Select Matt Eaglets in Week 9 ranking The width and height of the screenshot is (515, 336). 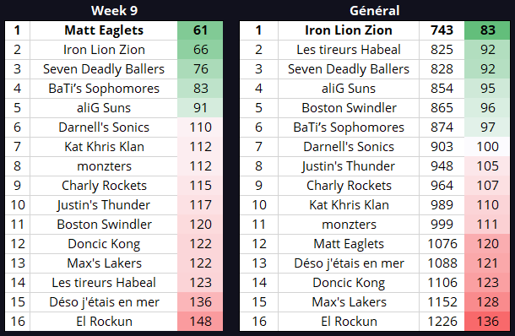104,30
